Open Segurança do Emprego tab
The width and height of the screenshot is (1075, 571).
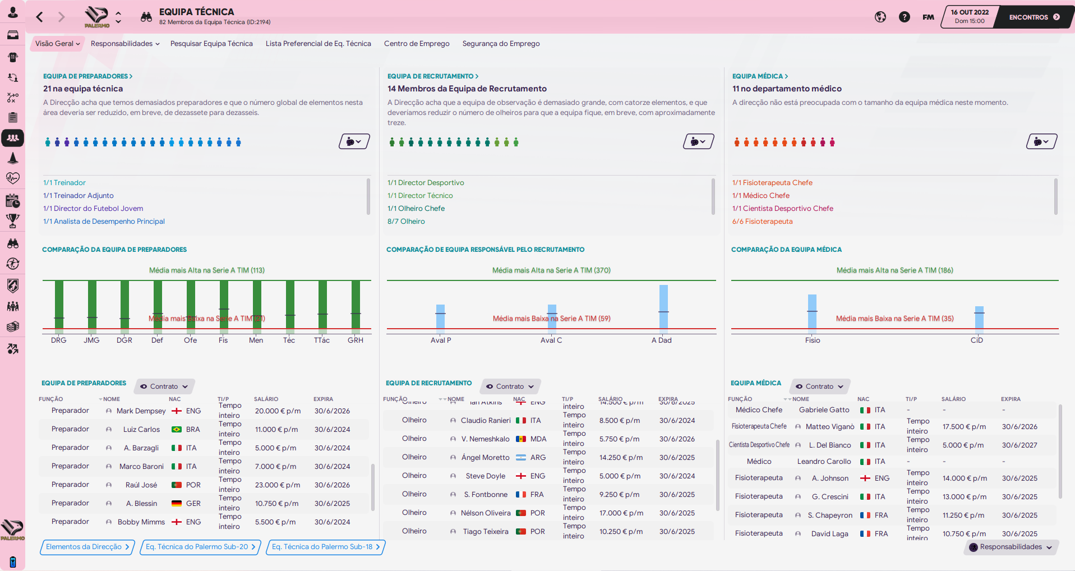(501, 44)
